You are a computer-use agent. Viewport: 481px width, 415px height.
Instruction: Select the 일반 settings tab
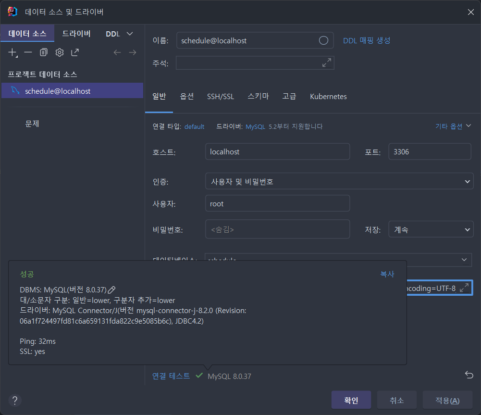159,96
